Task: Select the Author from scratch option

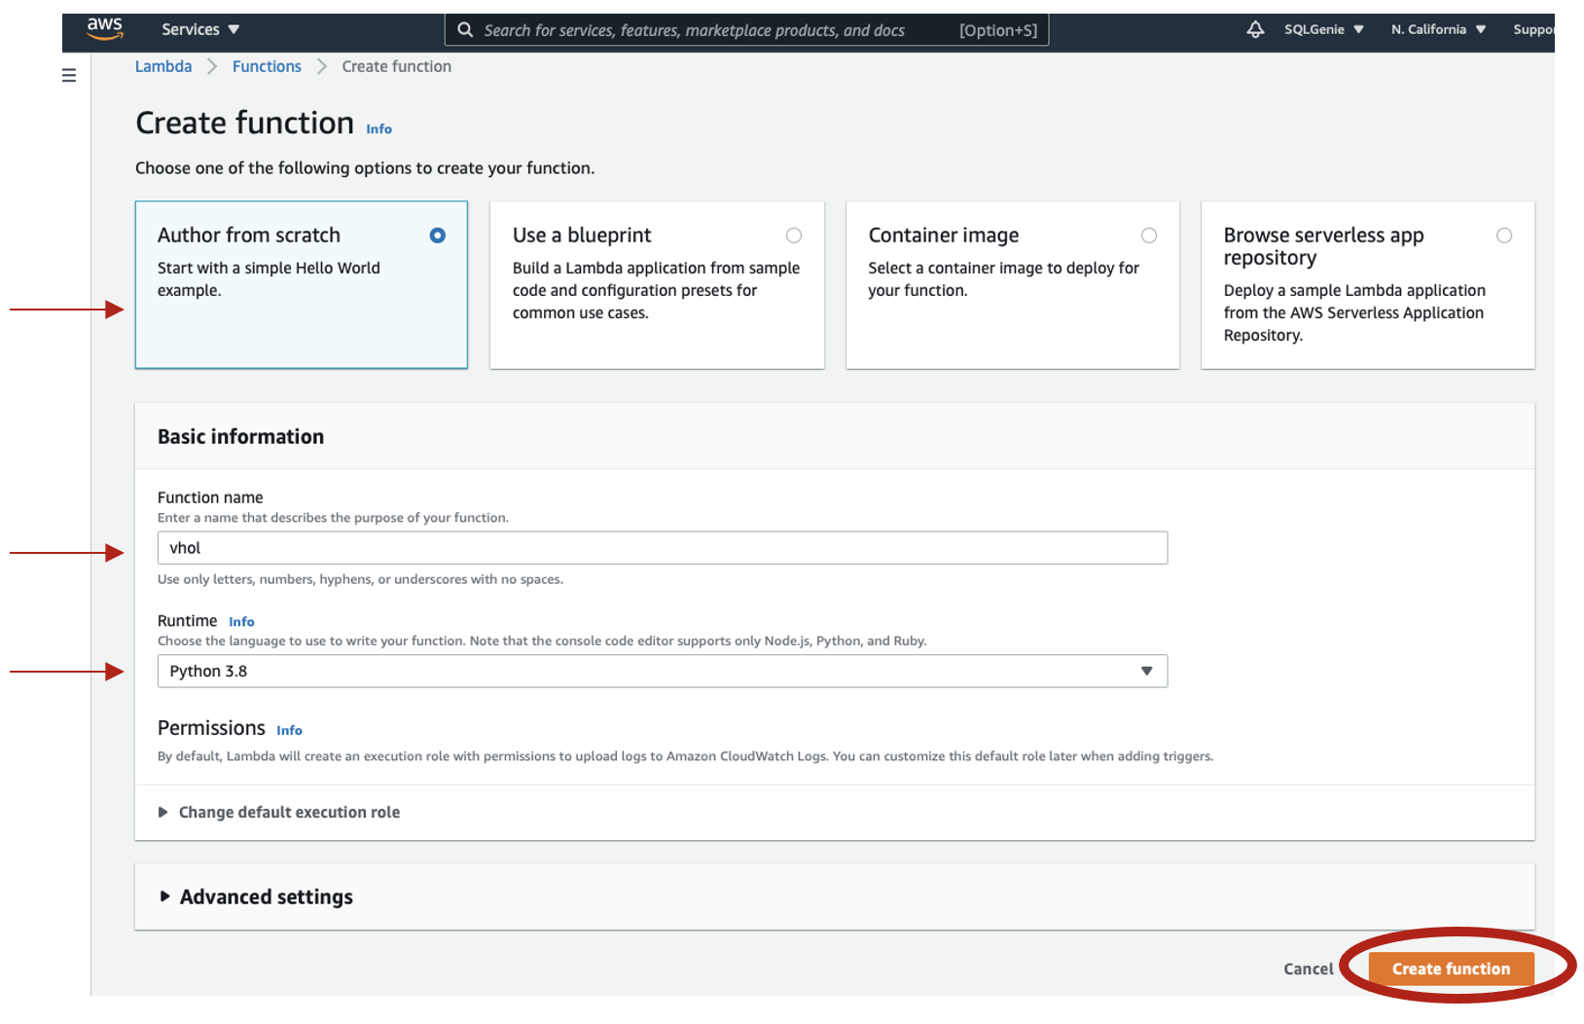Action: (x=437, y=236)
